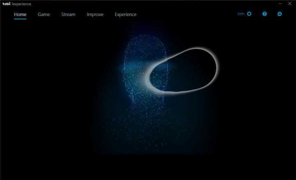Click the blue underline beneath Home
The height and width of the screenshot is (180, 296).
20,19
